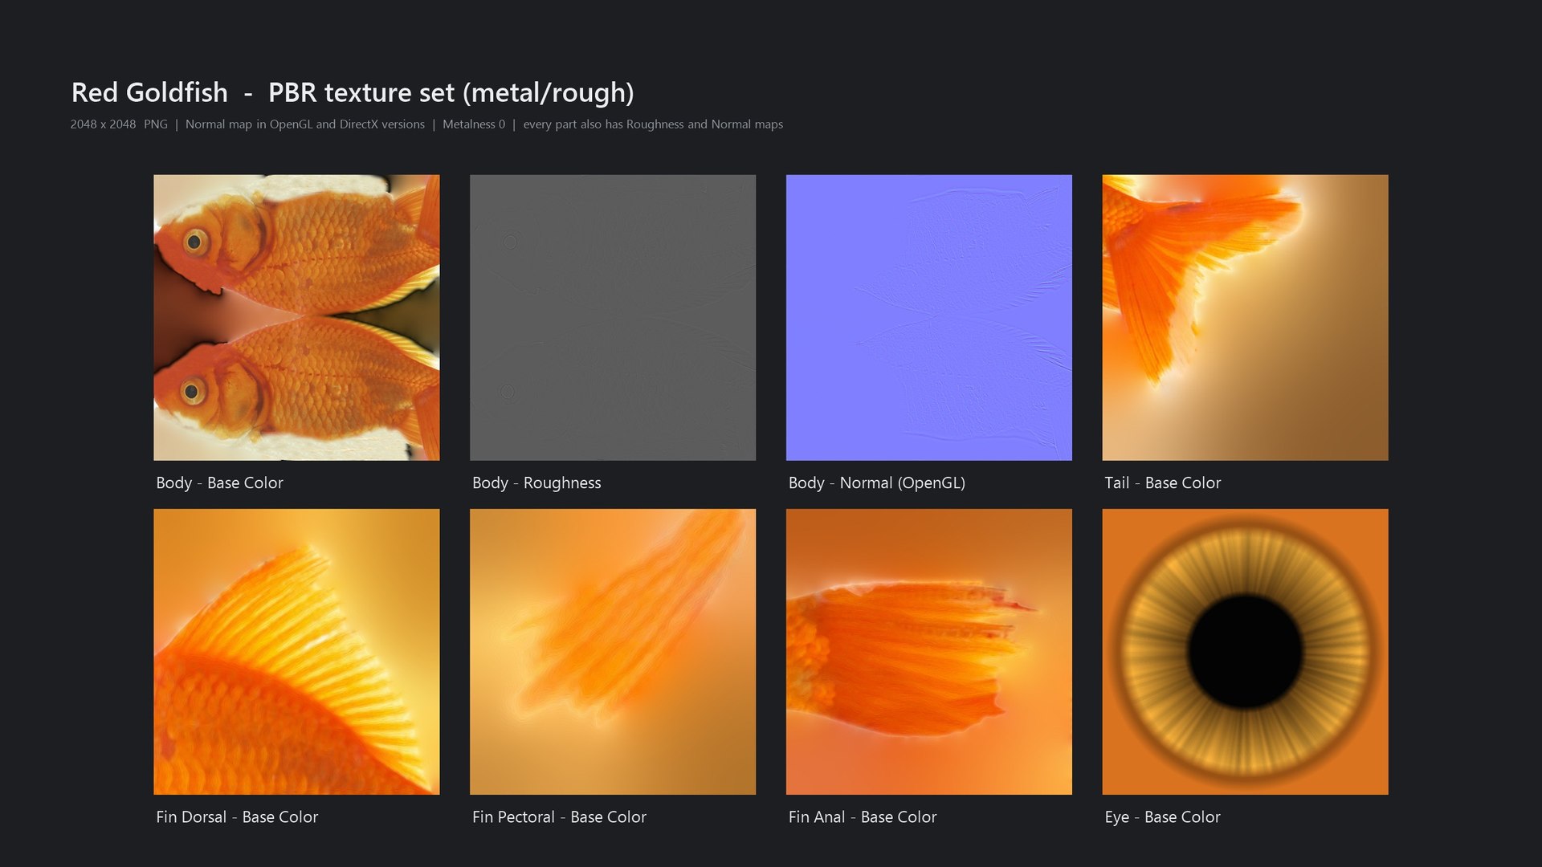This screenshot has width=1542, height=867.
Task: Click 'Normal map in OpenGL and DirectX versions'
Action: pyautogui.click(x=305, y=124)
